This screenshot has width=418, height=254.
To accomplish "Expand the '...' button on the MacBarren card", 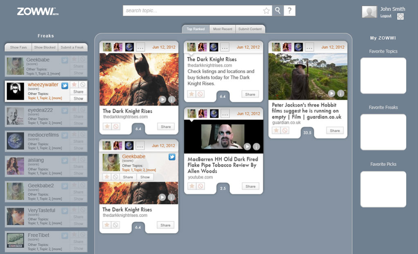I will coord(225,114).
